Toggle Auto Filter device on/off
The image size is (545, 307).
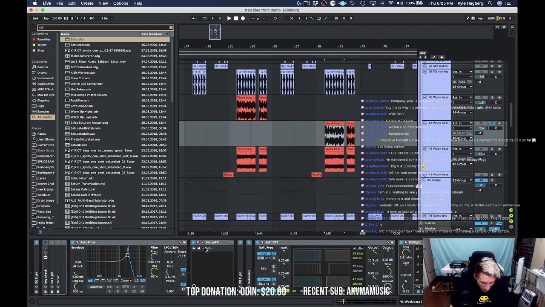72,242
